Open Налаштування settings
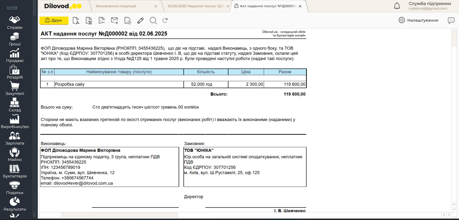Image resolution: width=459 pixels, height=220 pixels. click(418, 20)
